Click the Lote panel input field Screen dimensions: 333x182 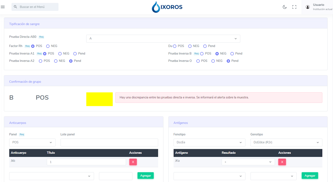point(109,142)
